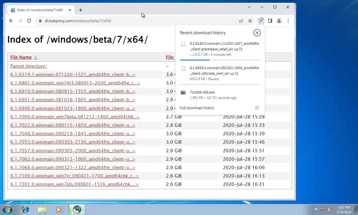Click the 2.8 GiB size cell
358x215 pixels.
[x=174, y=125]
